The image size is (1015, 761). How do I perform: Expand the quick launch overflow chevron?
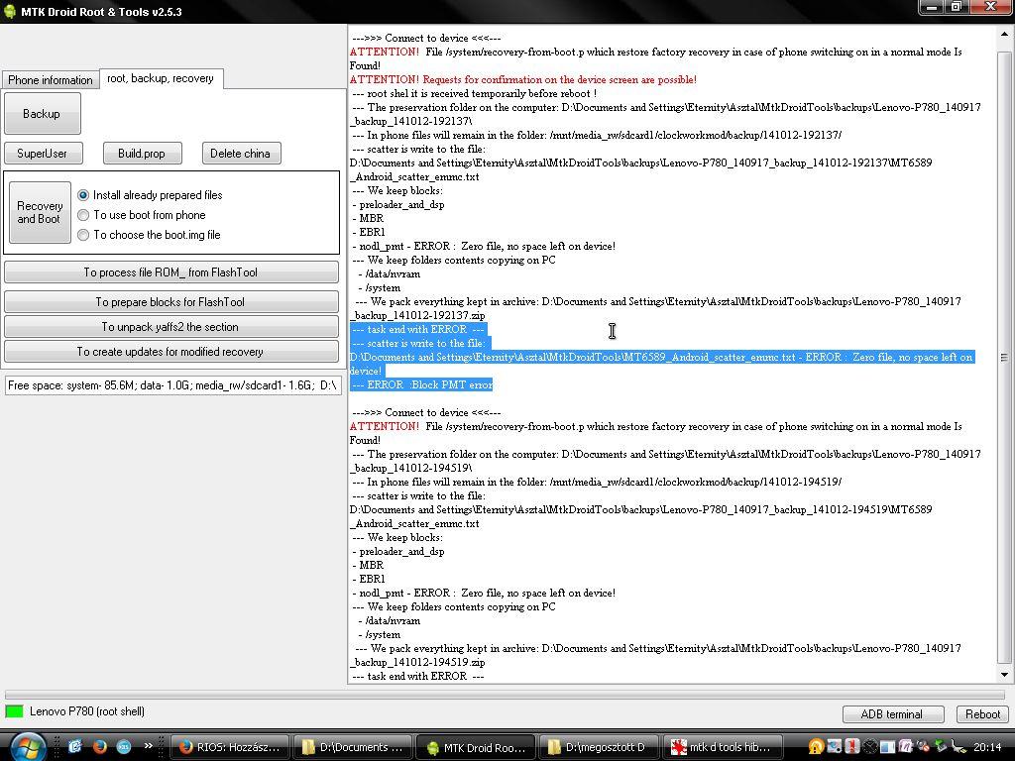pyautogui.click(x=149, y=746)
